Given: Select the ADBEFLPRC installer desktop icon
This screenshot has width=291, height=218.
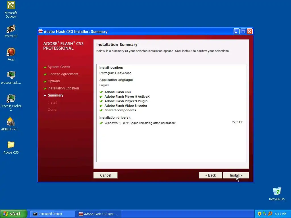Looking at the screenshot, I should click(11, 124).
